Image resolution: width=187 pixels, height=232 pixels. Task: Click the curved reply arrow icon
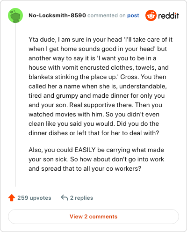click(x=65, y=197)
